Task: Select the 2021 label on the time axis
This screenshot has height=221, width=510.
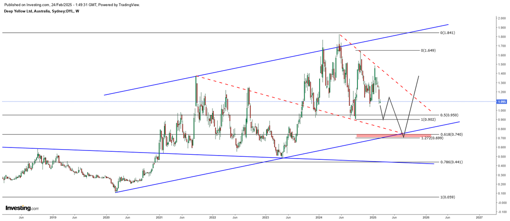Action: point(159,217)
